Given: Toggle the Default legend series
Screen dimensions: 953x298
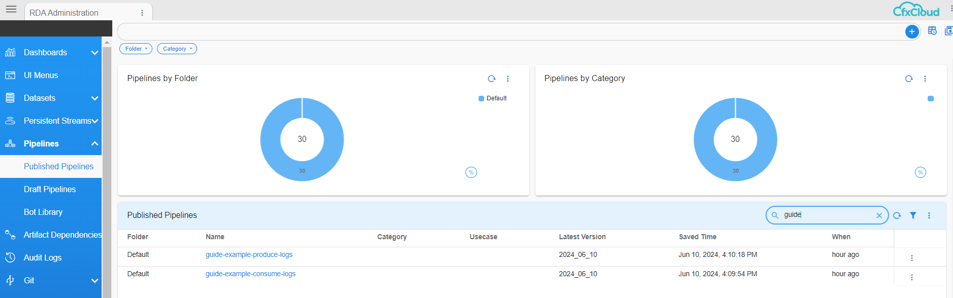Looking at the screenshot, I should [x=492, y=98].
